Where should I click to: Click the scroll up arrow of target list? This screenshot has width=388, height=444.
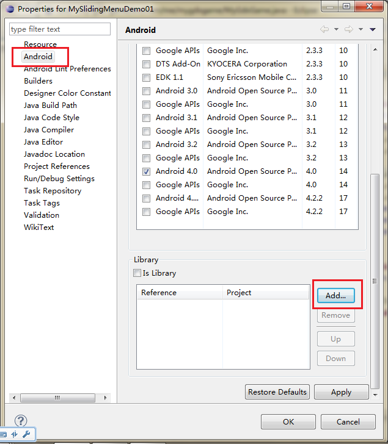click(x=375, y=49)
